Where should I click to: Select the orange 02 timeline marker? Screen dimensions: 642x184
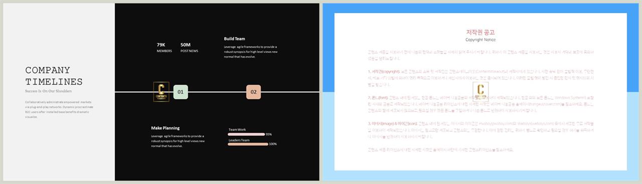pos(253,92)
